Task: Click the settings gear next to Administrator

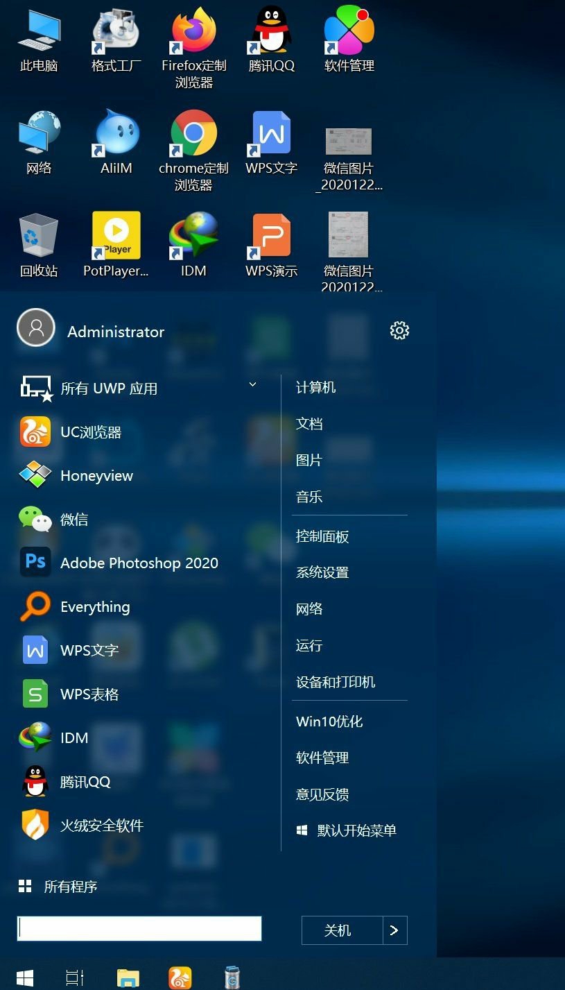Action: [x=399, y=330]
